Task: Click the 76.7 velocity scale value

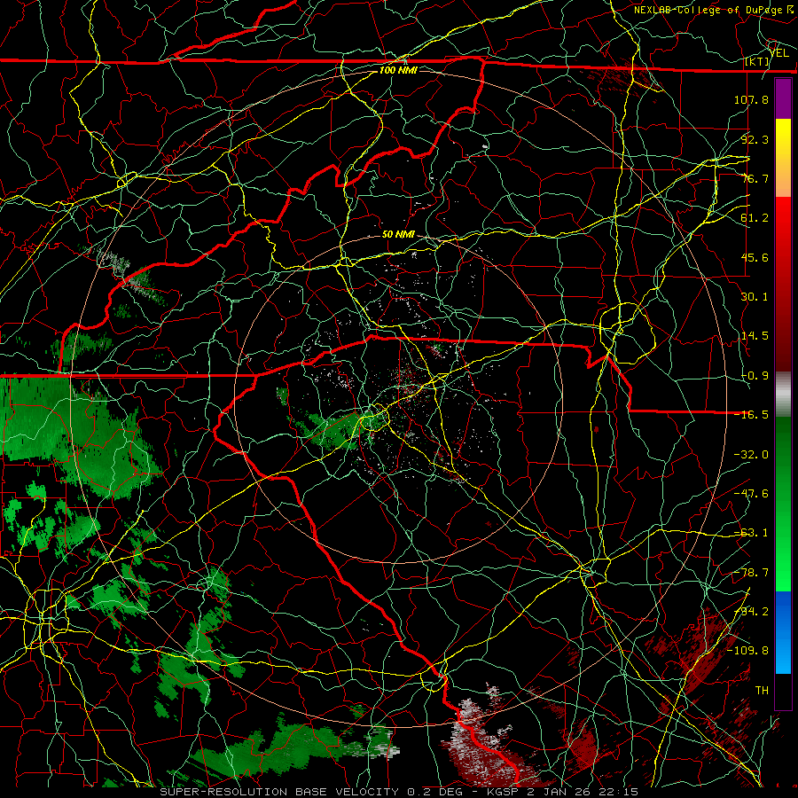Action: click(755, 178)
